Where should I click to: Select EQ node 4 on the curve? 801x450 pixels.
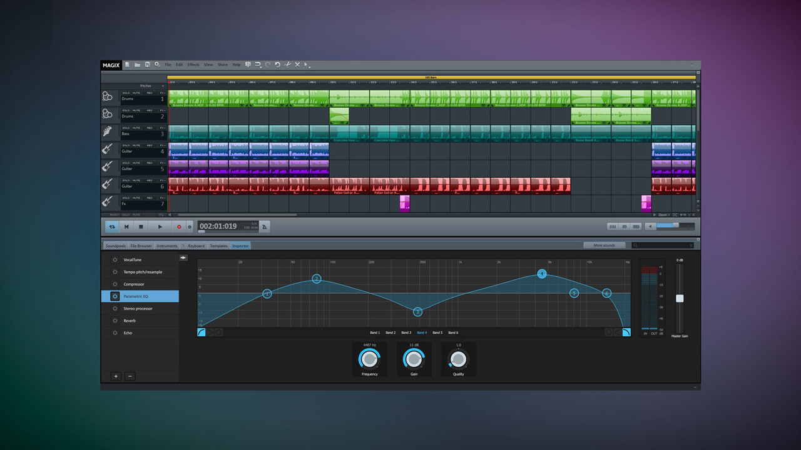tap(542, 274)
